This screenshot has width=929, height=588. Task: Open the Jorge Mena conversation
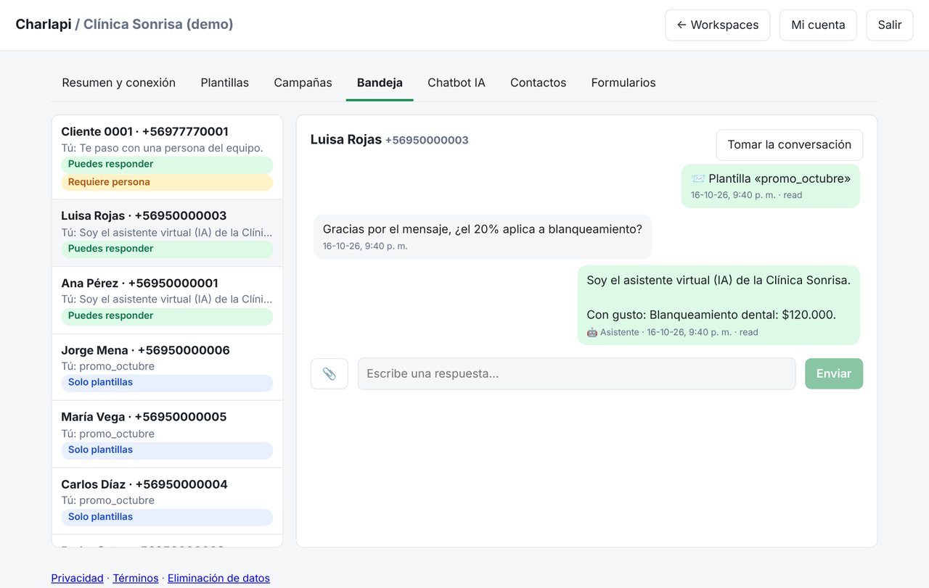[167, 367]
